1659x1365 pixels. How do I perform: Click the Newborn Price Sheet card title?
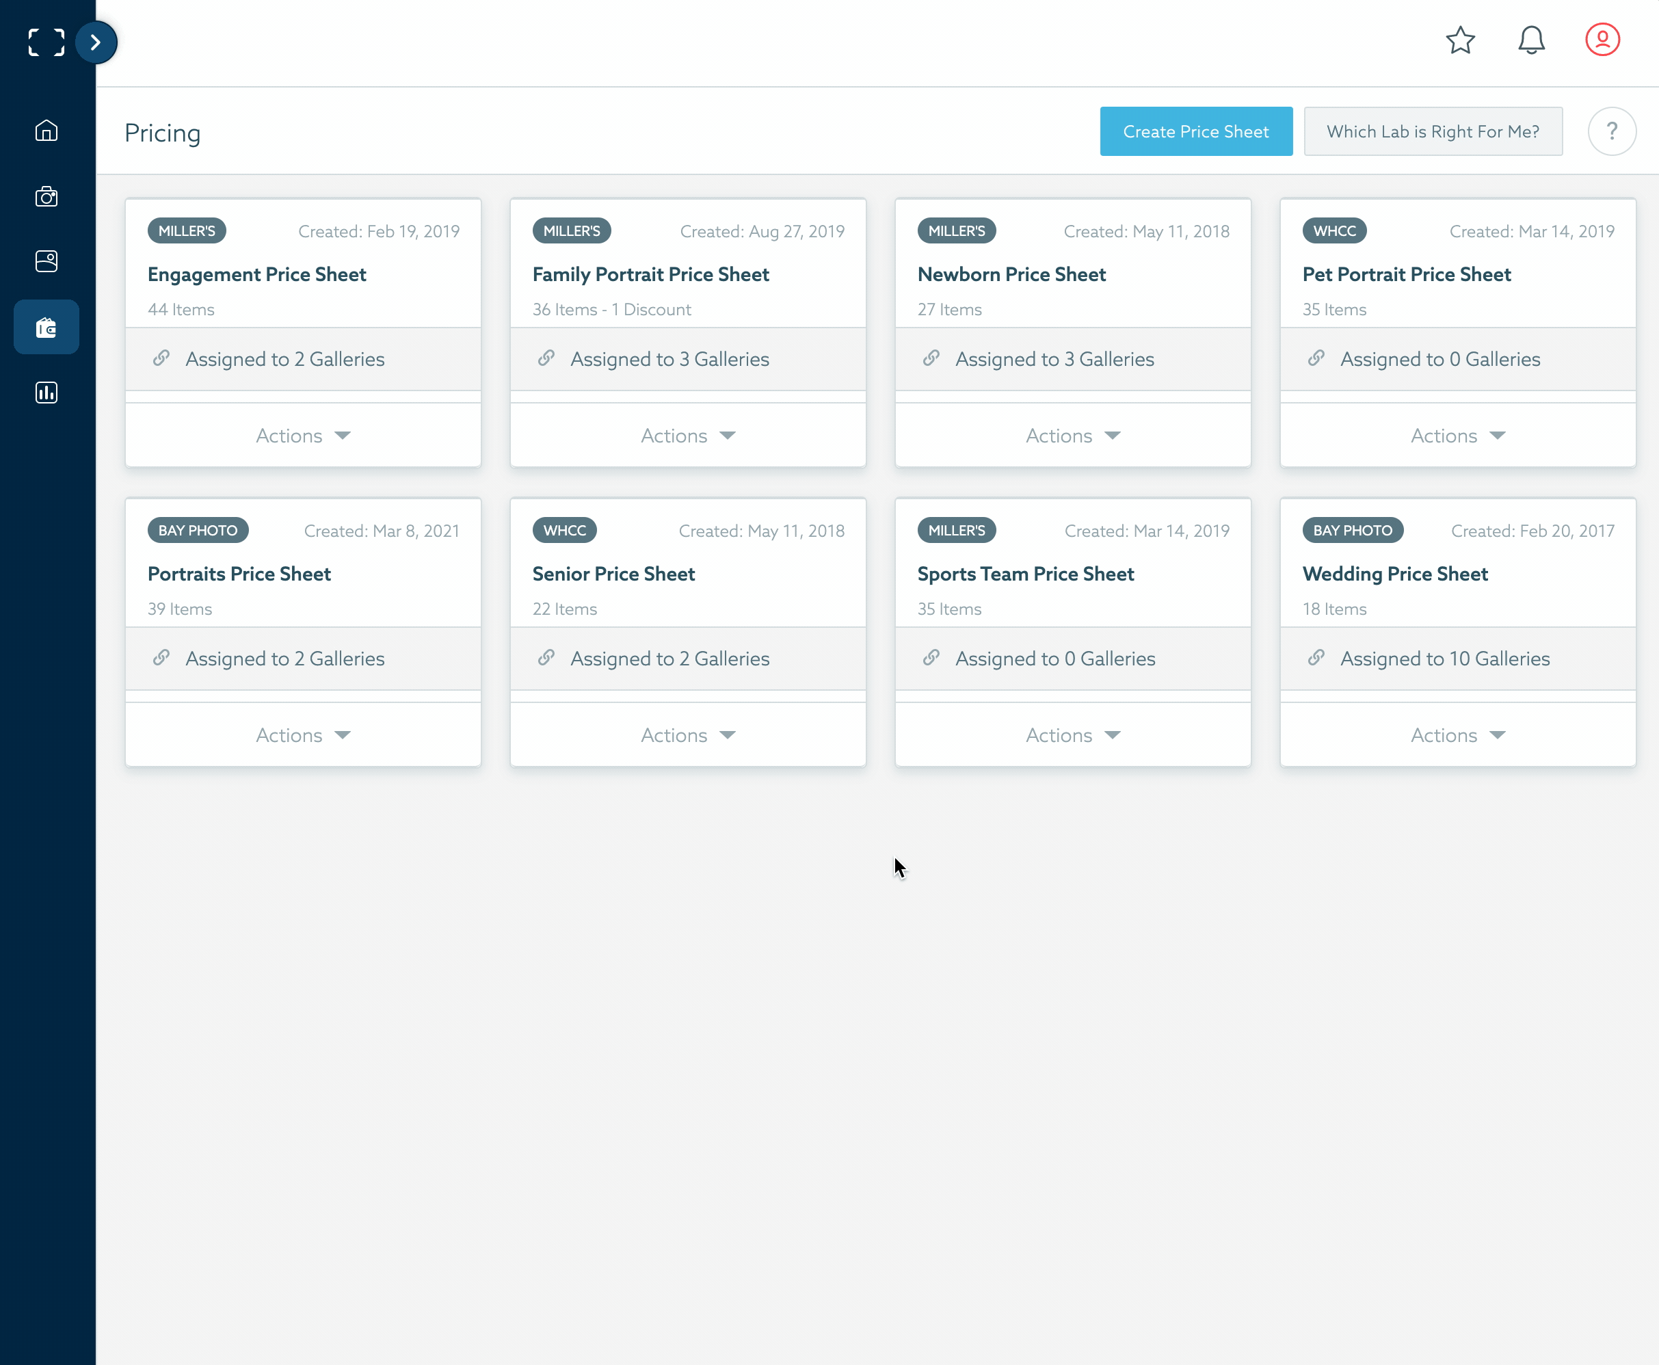[1011, 274]
